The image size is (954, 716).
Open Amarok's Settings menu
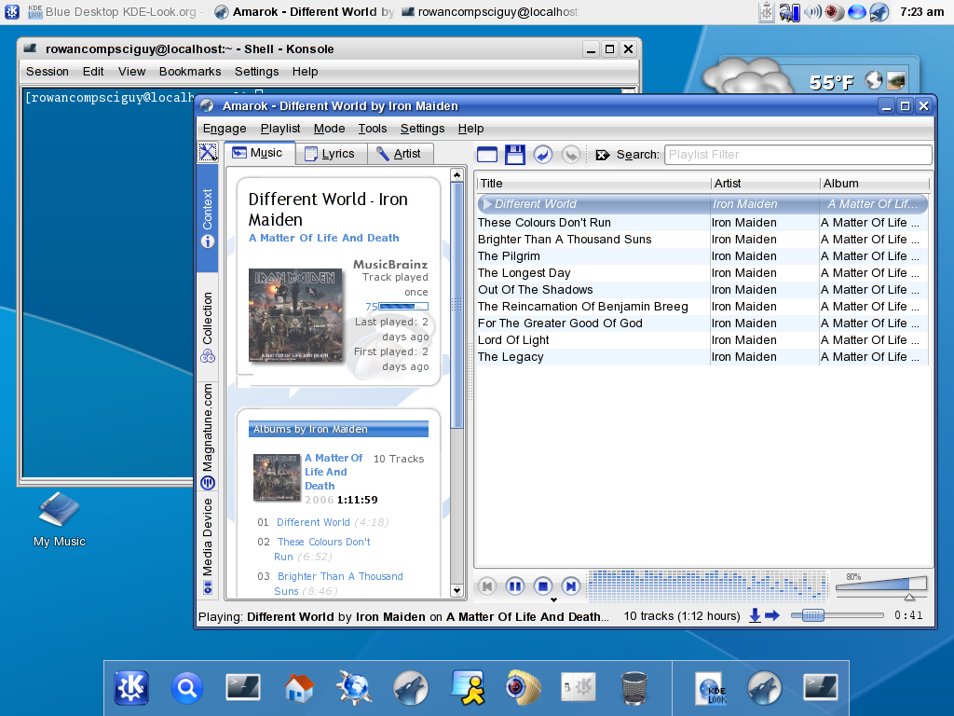click(422, 129)
